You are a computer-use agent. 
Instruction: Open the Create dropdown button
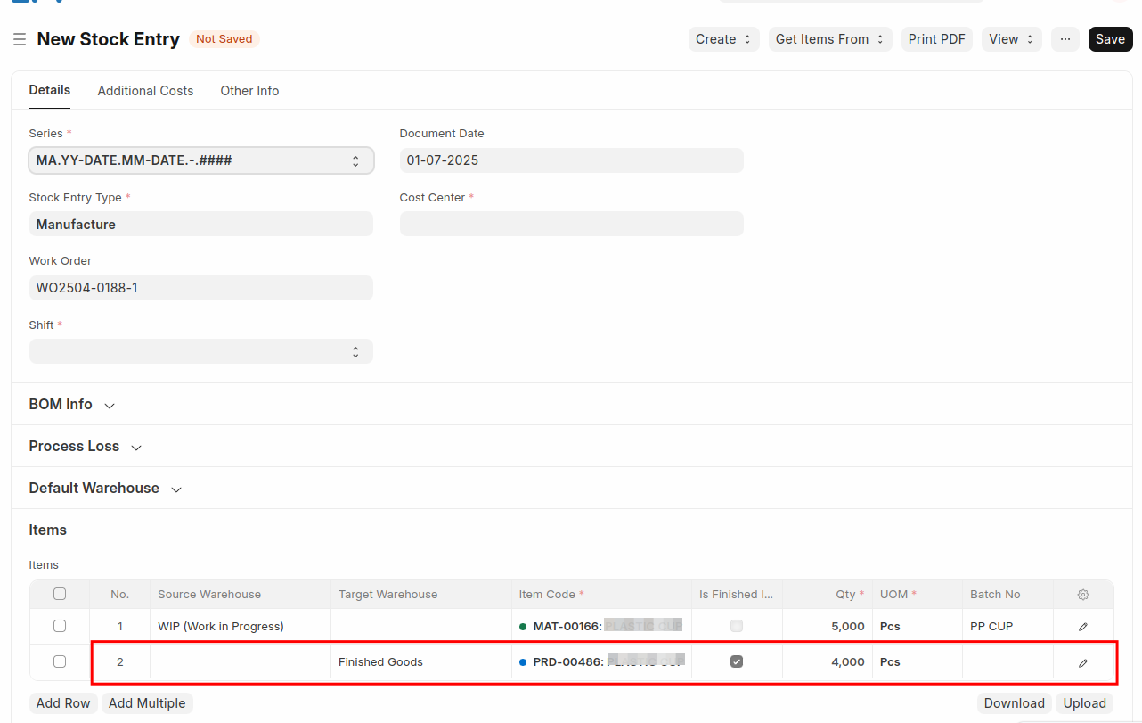pos(724,39)
